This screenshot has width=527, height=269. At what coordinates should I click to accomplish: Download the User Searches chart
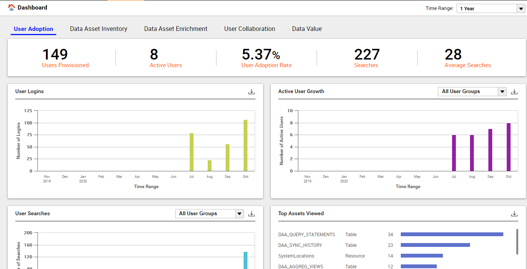coord(251,214)
